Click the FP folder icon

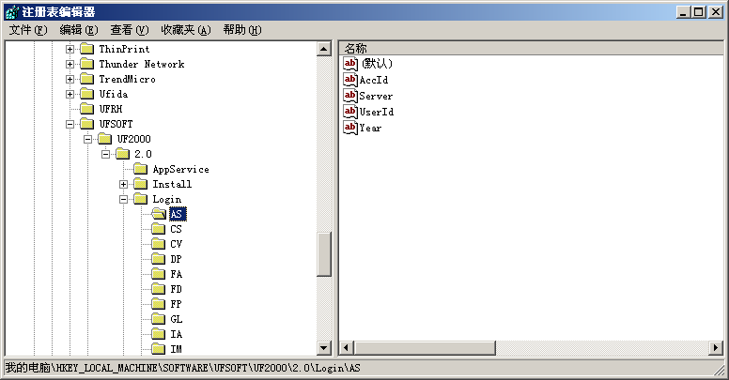pos(159,304)
